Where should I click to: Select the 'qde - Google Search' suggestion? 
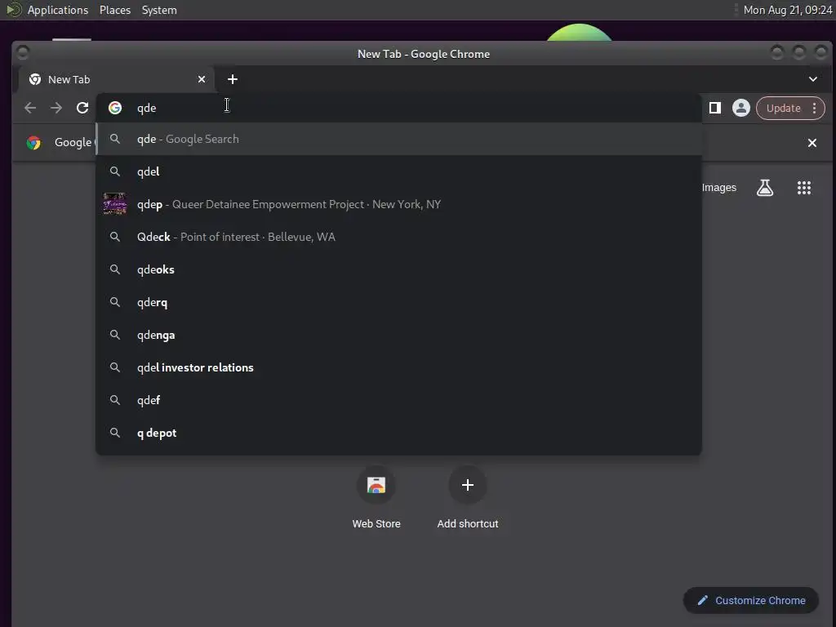(x=398, y=139)
